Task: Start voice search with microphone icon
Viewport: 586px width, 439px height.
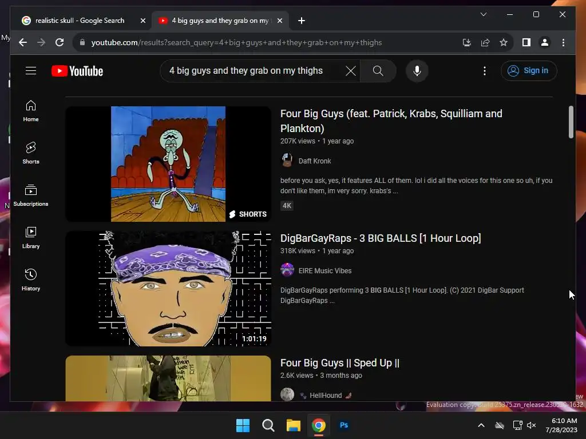Action: (417, 71)
